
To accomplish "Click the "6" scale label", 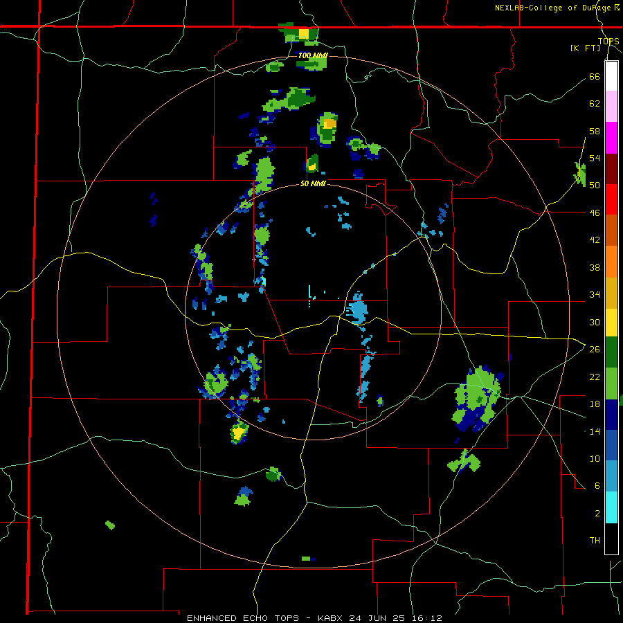I will coord(597,486).
